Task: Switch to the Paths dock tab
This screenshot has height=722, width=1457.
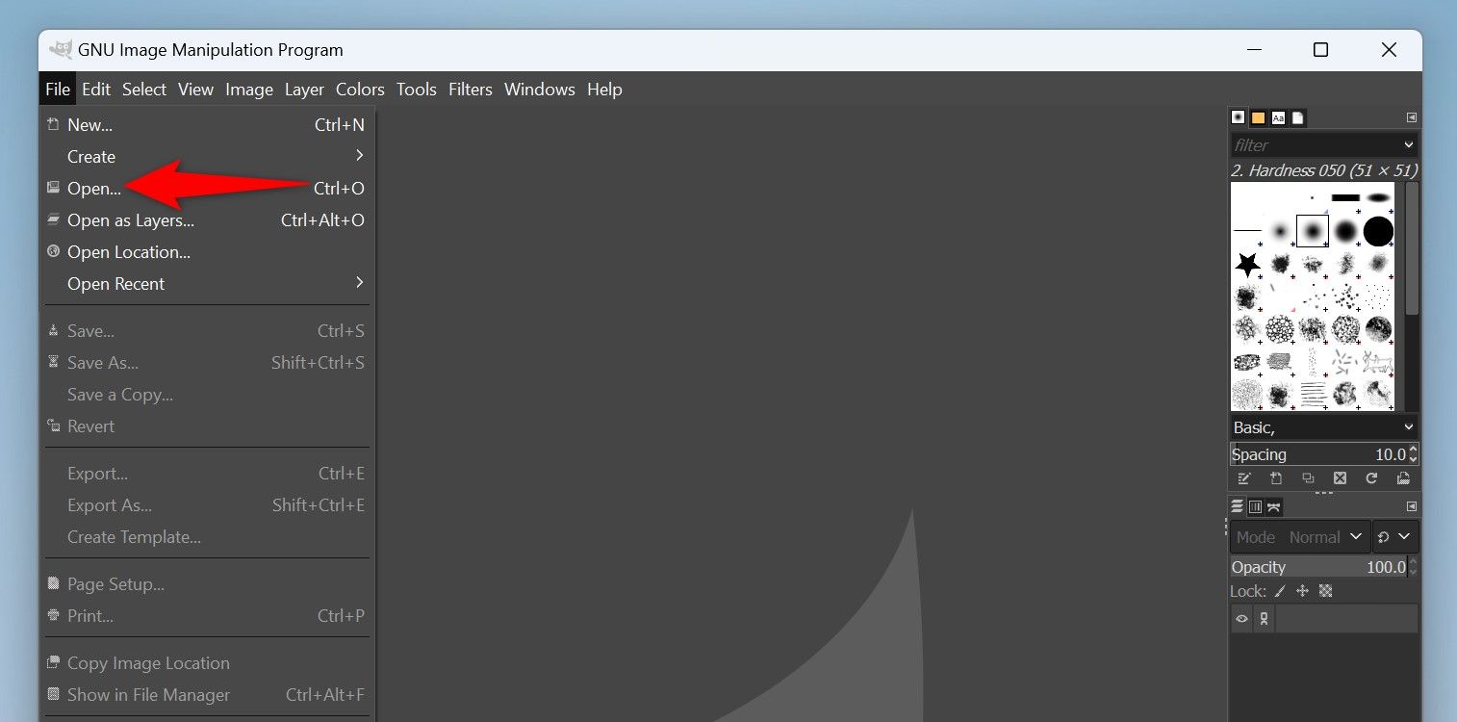Action: point(1274,506)
